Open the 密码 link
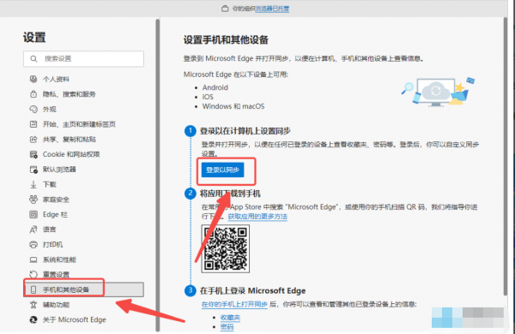The image size is (515, 334). tap(227, 327)
